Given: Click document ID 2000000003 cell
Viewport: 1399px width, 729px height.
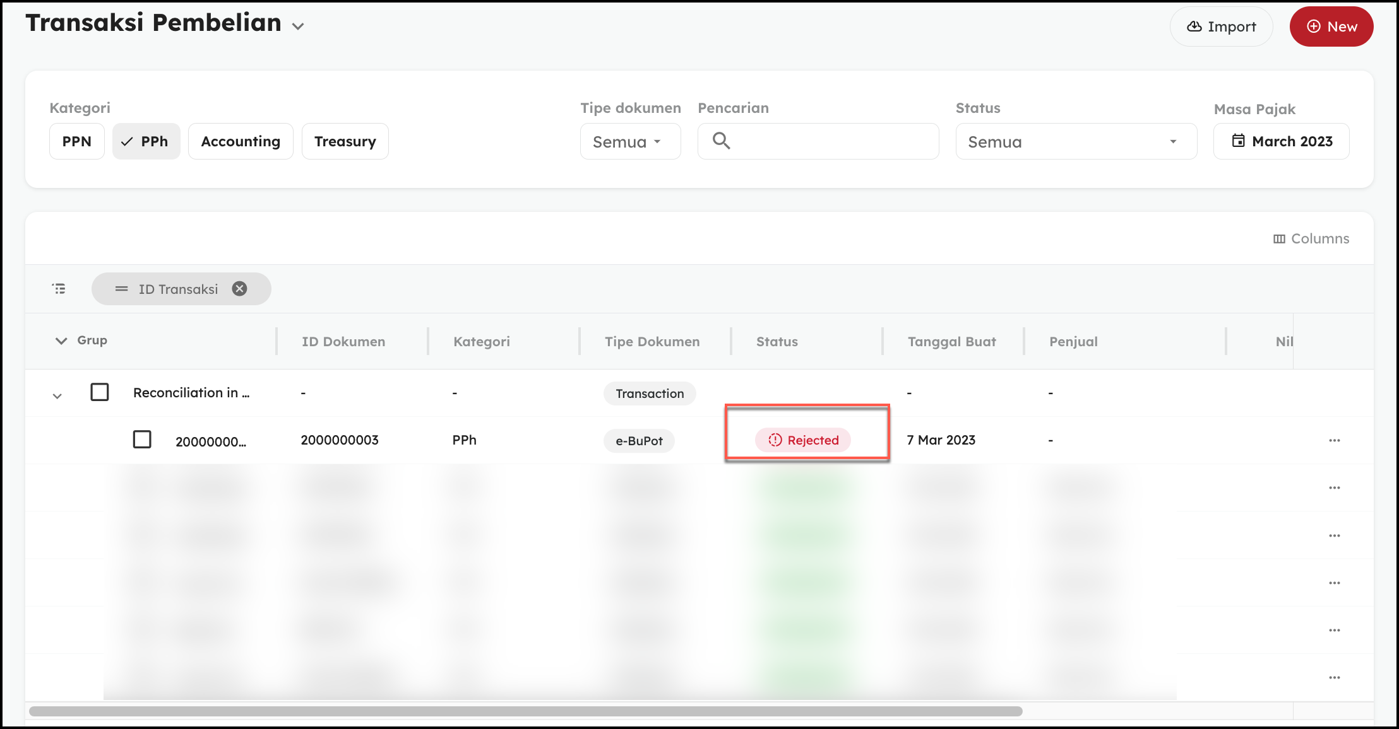Looking at the screenshot, I should pyautogui.click(x=340, y=440).
